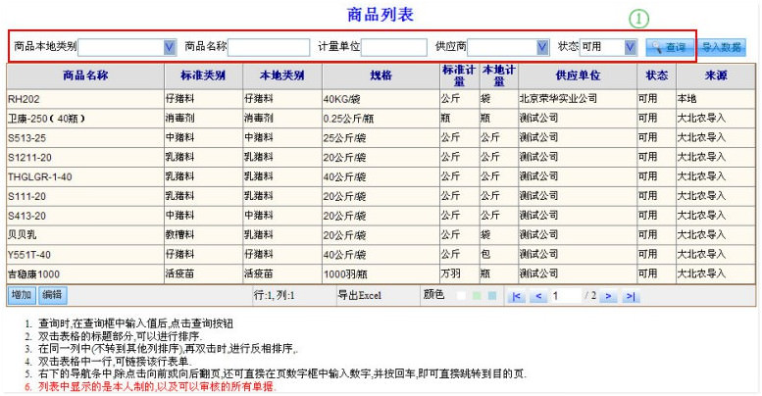Screen dimensions: 762x396
Task: Click the 导入数据 button
Action: 724,46
